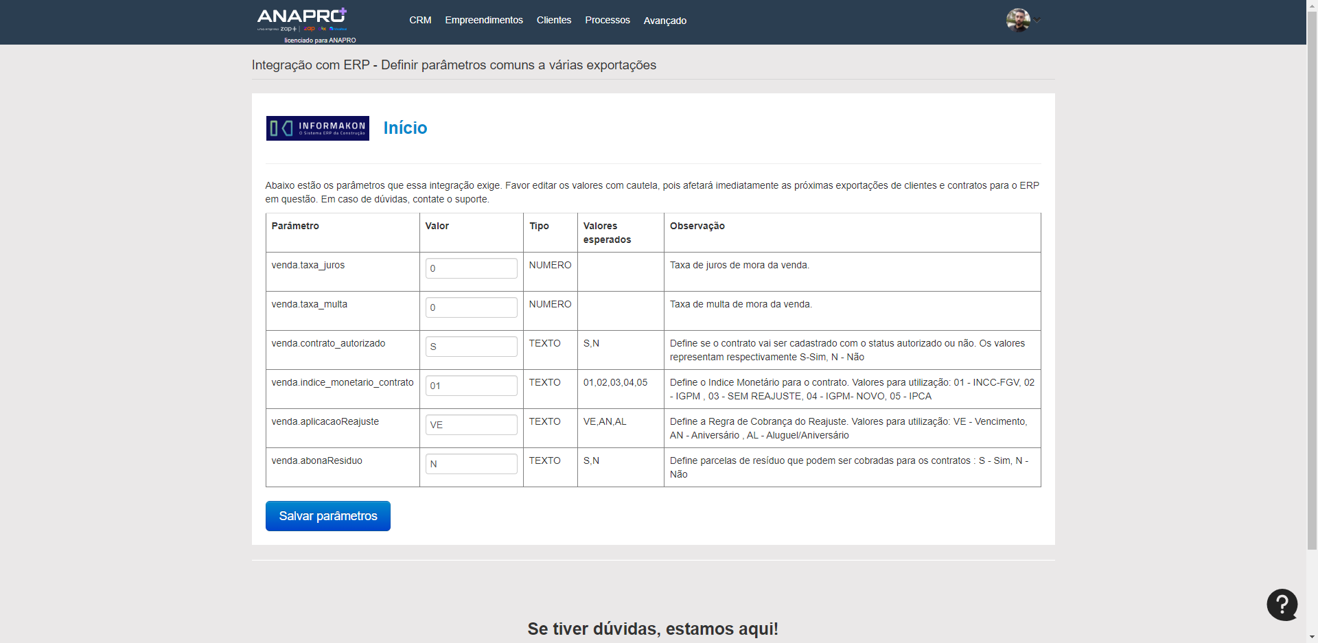Open the Processos menu
The image size is (1318, 643).
pos(607,21)
